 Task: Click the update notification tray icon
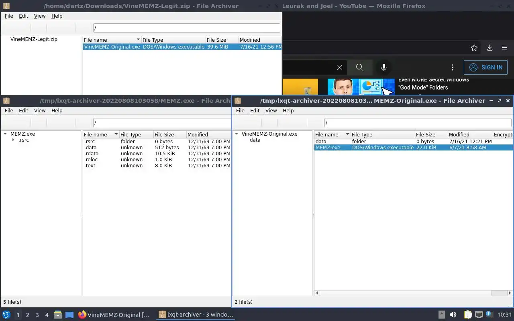pyautogui.click(x=490, y=314)
